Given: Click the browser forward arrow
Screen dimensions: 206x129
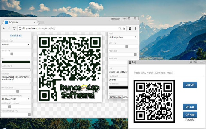Looking at the screenshot, I should 9,28.
